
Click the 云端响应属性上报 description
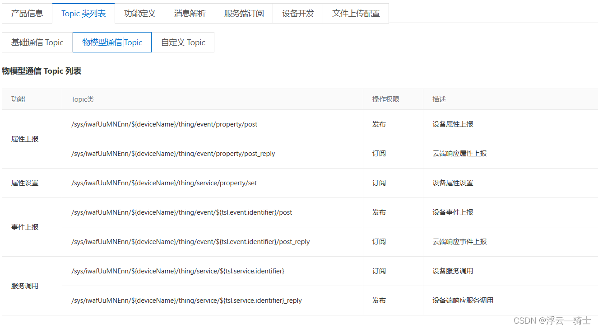(459, 154)
